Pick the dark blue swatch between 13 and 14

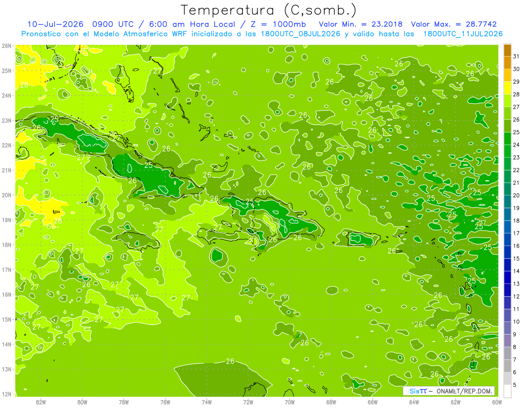pyautogui.click(x=507, y=277)
